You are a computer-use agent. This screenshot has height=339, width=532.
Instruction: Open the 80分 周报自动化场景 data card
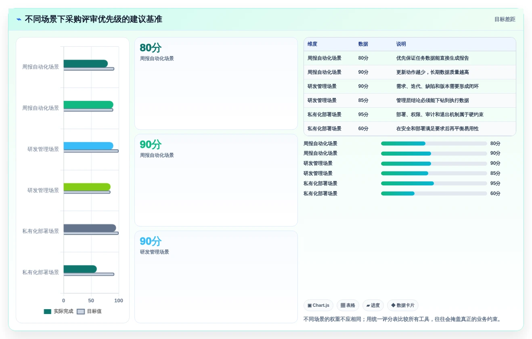216,83
